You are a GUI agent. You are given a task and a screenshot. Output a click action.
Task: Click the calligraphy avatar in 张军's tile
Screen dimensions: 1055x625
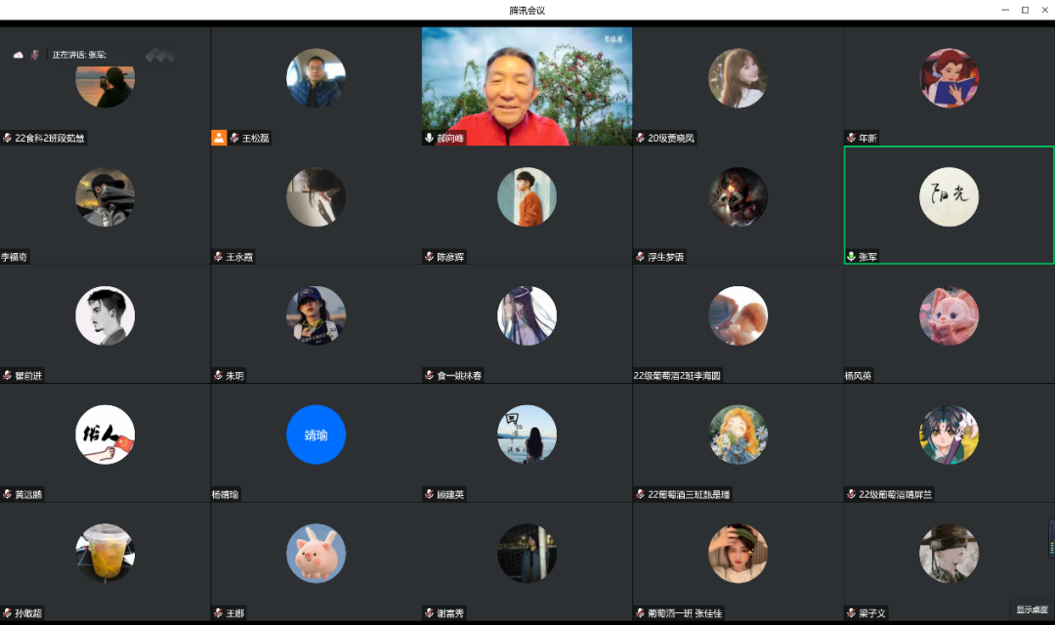949,196
